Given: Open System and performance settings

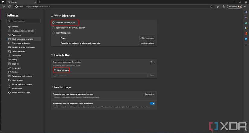Looking at the screenshot, I should pyautogui.click(x=22, y=76).
